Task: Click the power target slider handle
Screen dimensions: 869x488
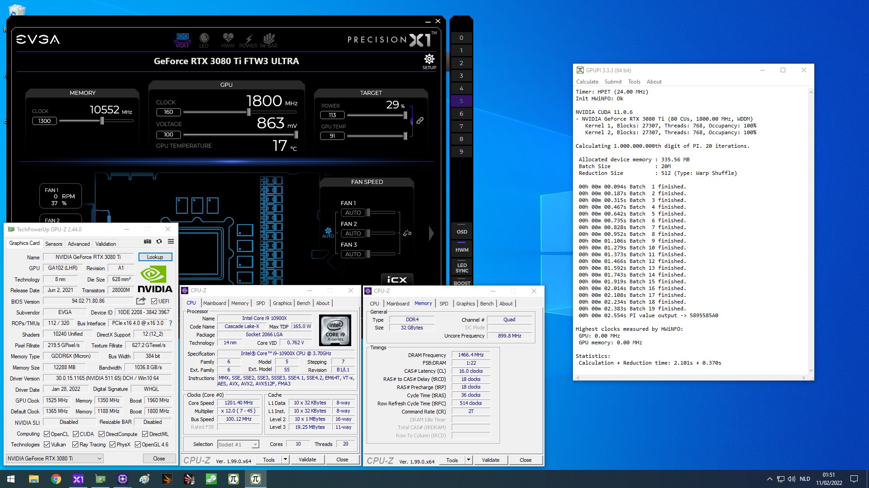Action: [405, 115]
